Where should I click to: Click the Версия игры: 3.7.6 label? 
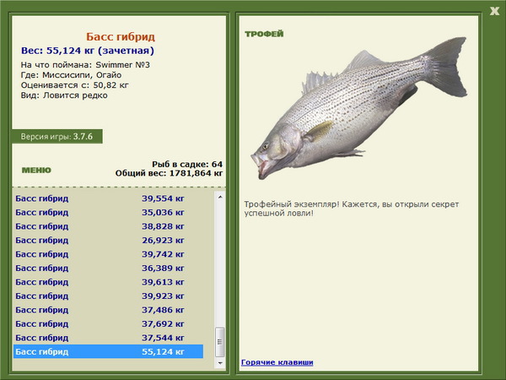point(57,136)
